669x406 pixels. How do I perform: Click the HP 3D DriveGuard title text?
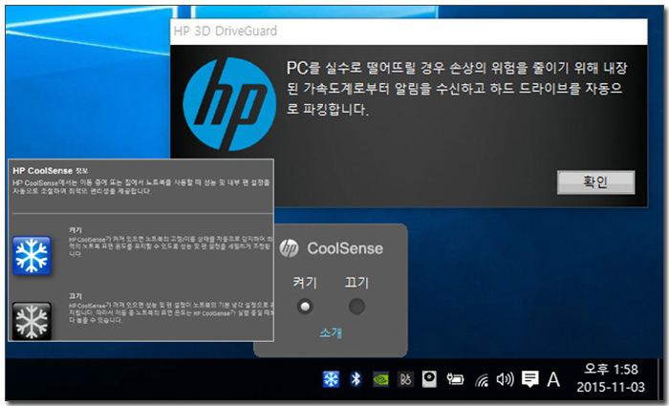pyautogui.click(x=226, y=32)
